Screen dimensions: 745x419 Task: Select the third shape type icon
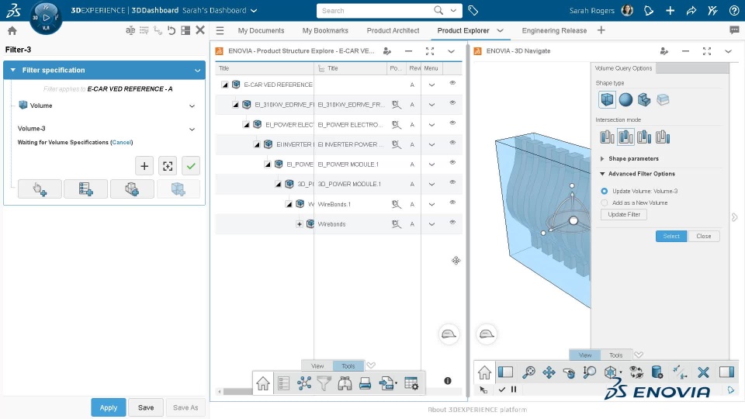(x=644, y=99)
